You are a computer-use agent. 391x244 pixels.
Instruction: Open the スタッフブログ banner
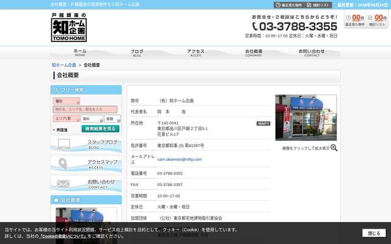86,145
